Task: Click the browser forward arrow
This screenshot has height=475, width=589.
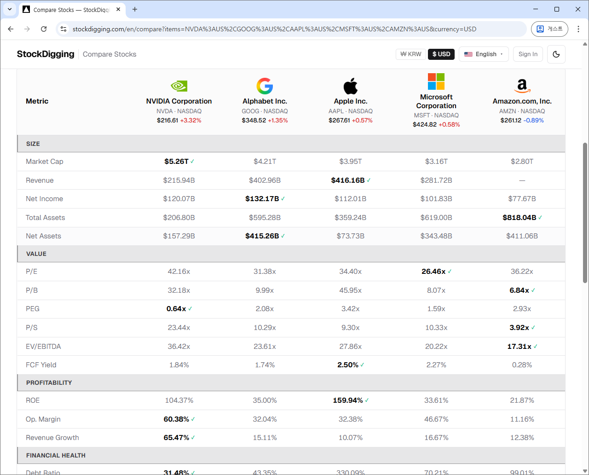Action: tap(27, 29)
